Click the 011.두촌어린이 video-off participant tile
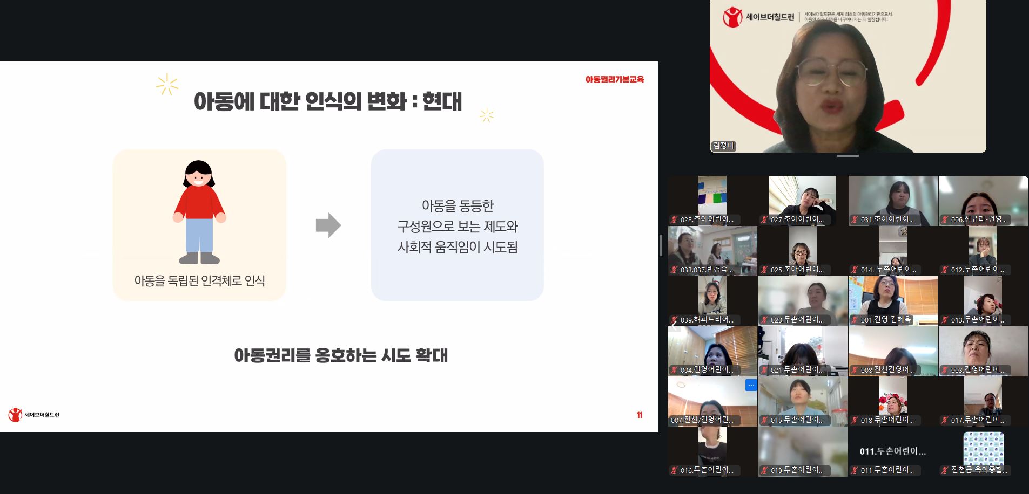This screenshot has width=1029, height=494. tap(892, 451)
